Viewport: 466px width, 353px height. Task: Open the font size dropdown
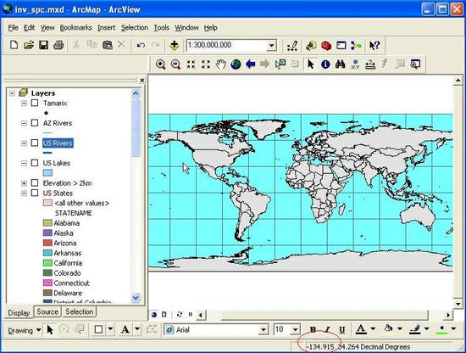click(x=295, y=330)
